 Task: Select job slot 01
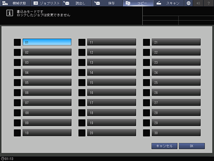coord(47,42)
